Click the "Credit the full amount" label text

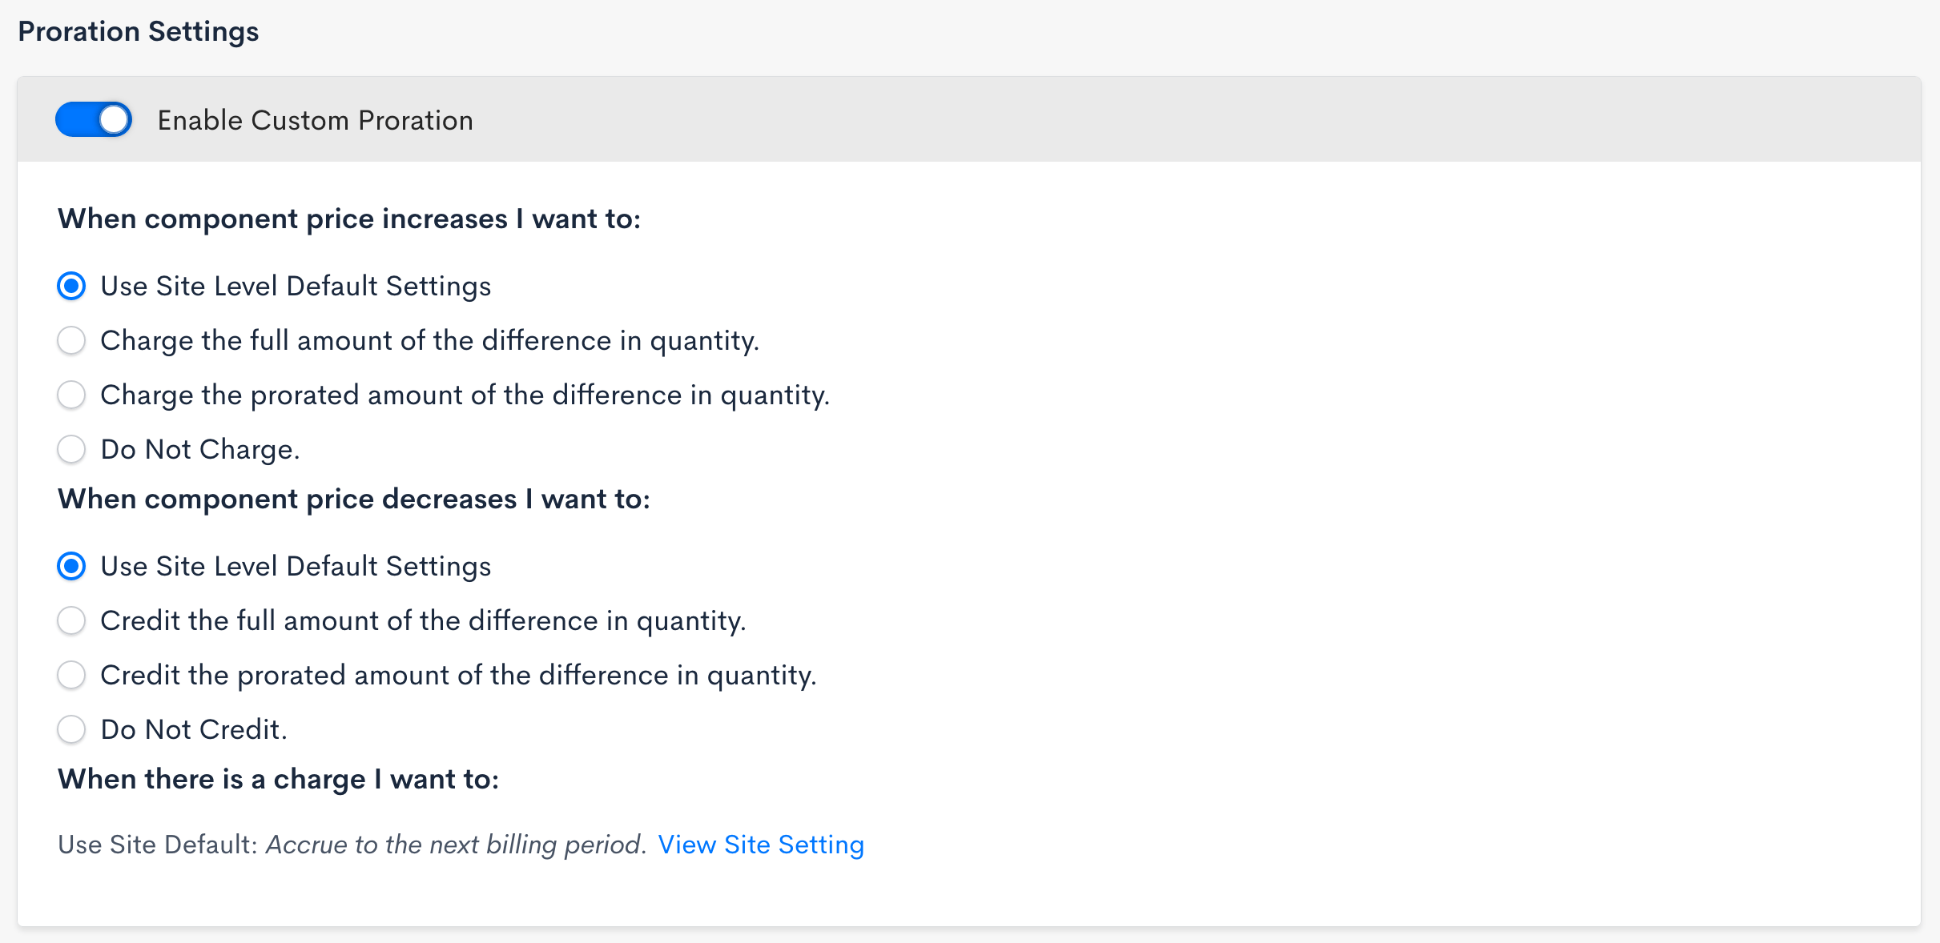[423, 620]
